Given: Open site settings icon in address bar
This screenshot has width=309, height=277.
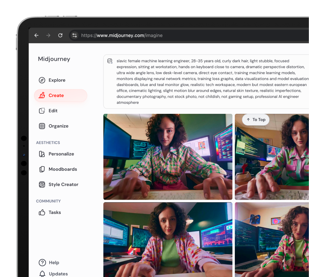Looking at the screenshot, I should point(75,36).
